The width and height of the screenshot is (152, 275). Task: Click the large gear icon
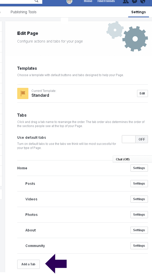[x=135, y=39]
